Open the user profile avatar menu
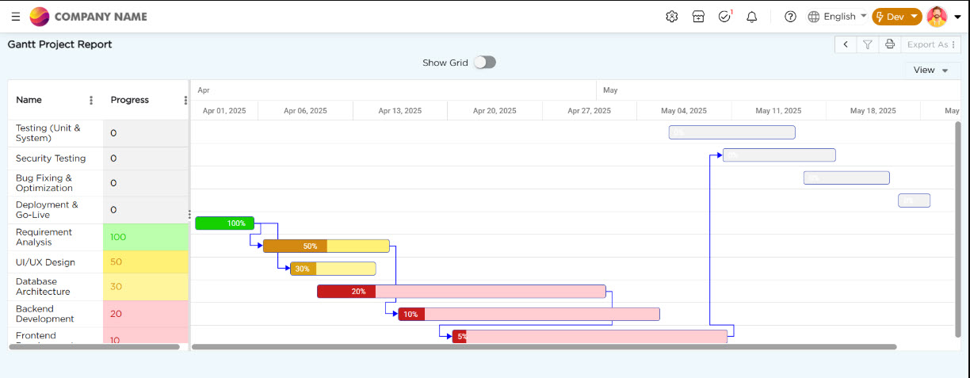The height and width of the screenshot is (378, 970). [943, 17]
